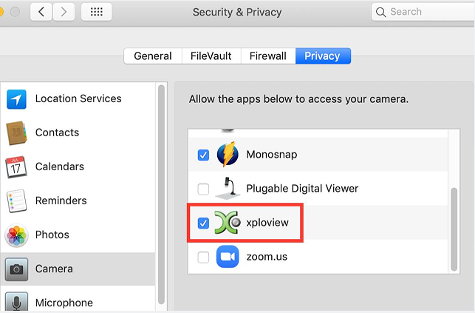Open Contacts address book icon

[16, 133]
